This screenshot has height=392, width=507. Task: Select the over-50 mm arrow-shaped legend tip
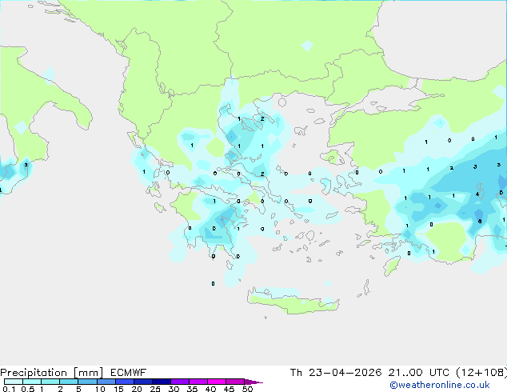point(253,382)
